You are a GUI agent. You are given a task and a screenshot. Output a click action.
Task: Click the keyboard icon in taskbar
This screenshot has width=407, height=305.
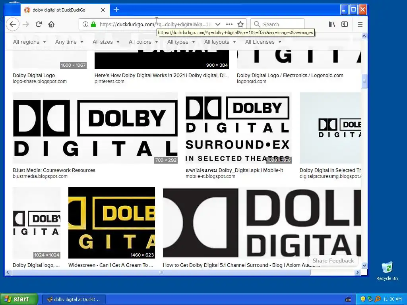(x=348, y=299)
